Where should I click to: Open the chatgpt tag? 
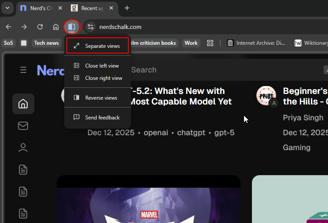[x=191, y=133]
